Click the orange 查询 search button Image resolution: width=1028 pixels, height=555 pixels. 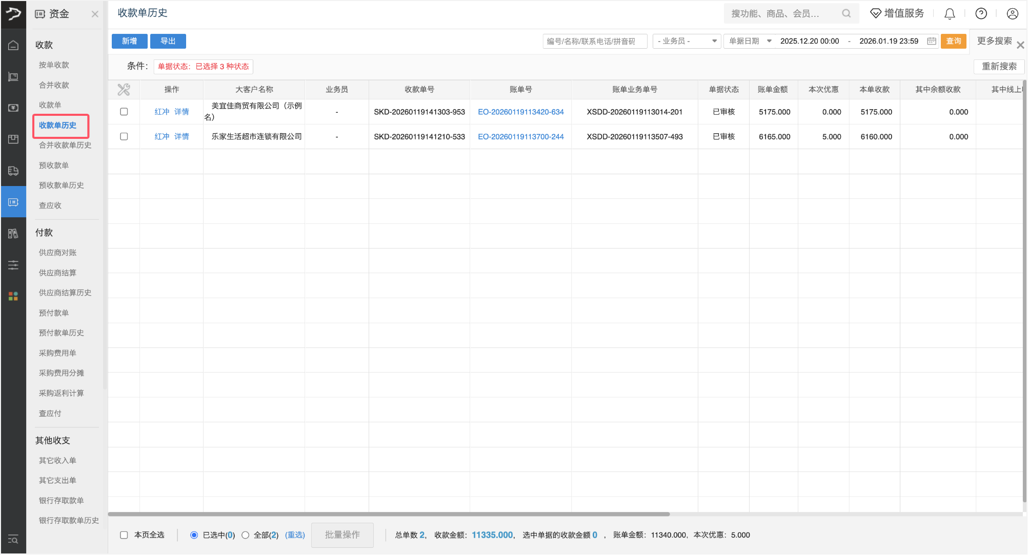953,41
